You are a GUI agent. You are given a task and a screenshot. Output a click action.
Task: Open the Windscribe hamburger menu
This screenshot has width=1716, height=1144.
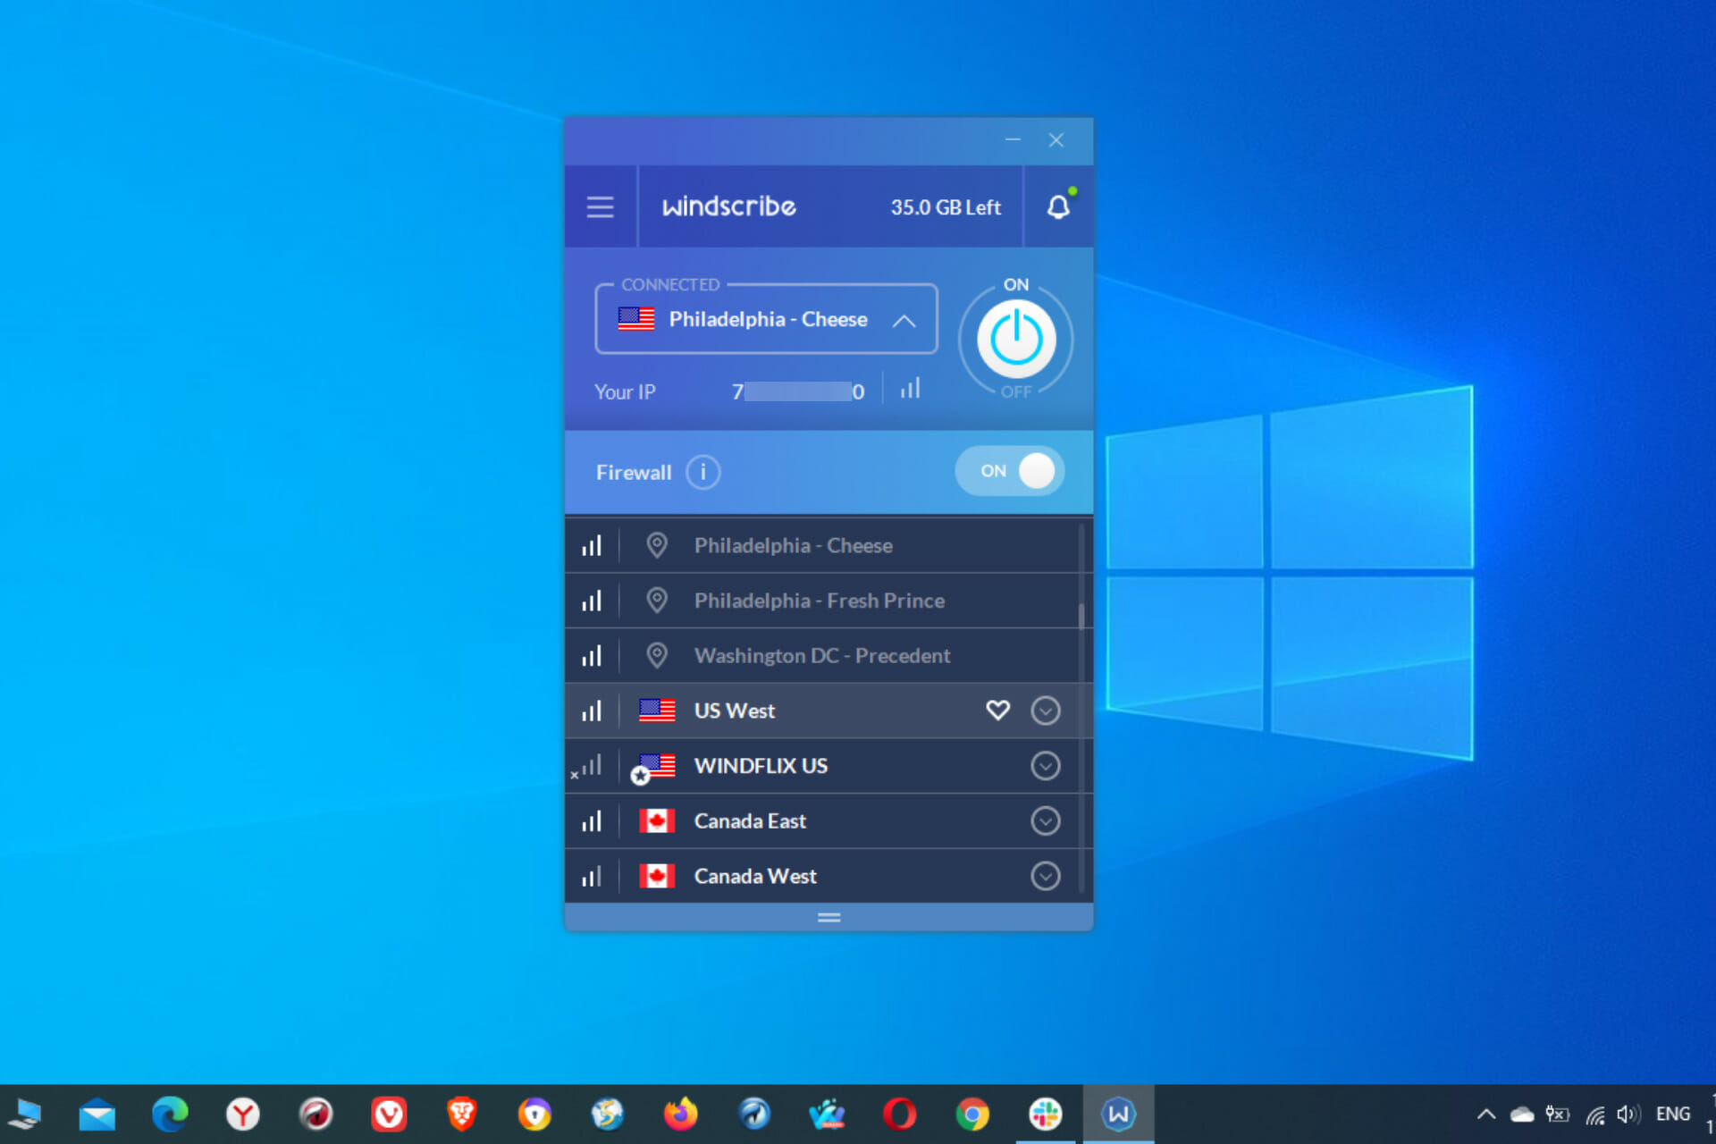click(600, 206)
